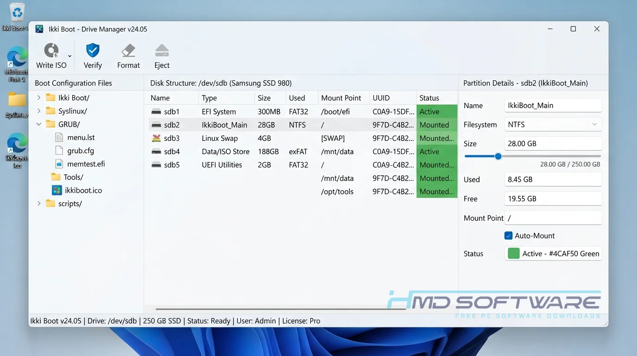This screenshot has height=356, width=637.
Task: Select the menu.lst file icon
Action: point(59,137)
